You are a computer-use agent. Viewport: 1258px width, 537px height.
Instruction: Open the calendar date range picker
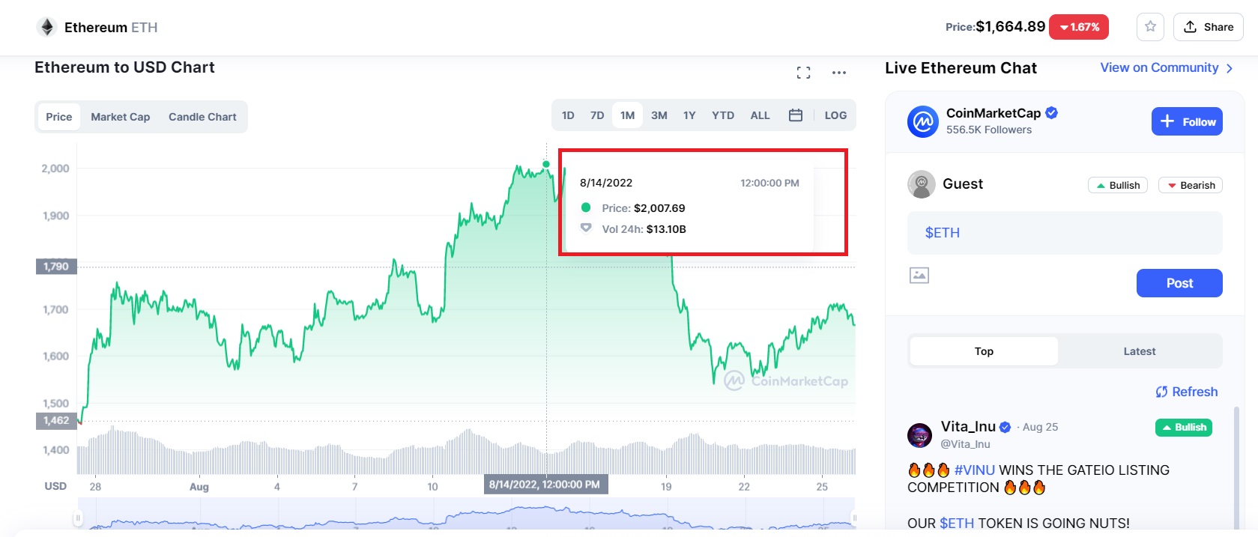796,115
